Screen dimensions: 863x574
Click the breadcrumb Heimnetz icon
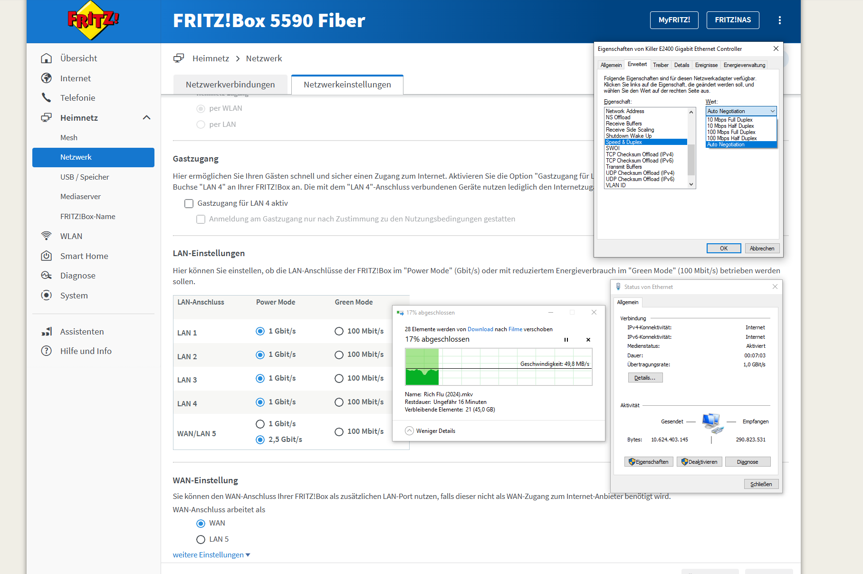[x=179, y=58]
